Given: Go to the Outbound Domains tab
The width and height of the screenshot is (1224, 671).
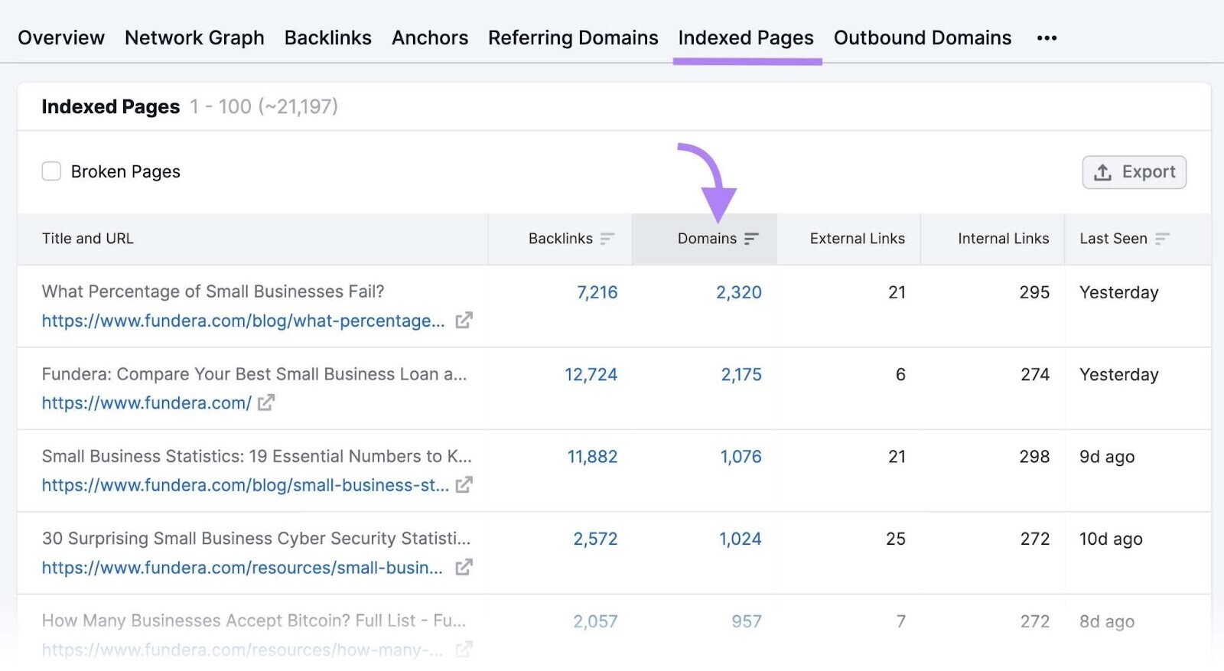Looking at the screenshot, I should coord(922,38).
